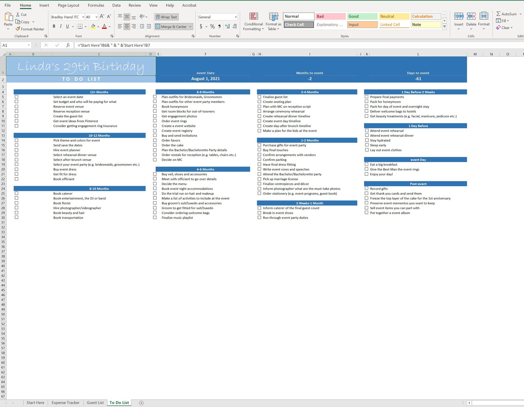This screenshot has height=407, width=524.
Task: Check 'Sleep early' checkbox
Action: pos(367,145)
